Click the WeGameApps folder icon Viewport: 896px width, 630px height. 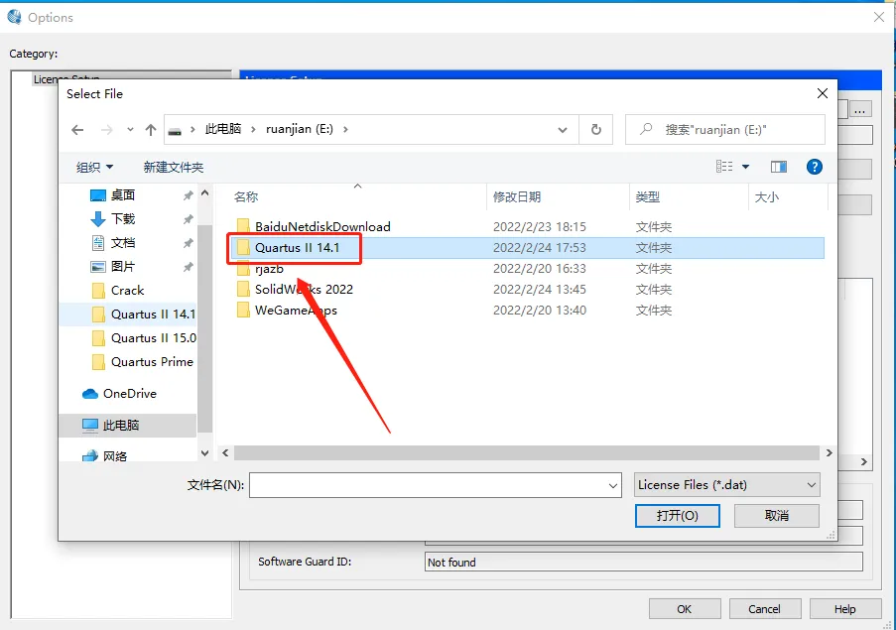pos(243,310)
